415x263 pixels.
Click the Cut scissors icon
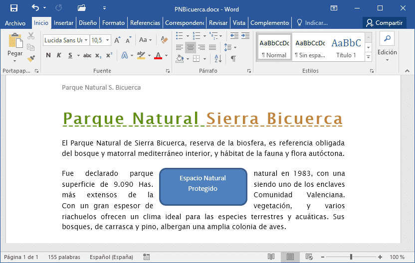click(x=31, y=36)
